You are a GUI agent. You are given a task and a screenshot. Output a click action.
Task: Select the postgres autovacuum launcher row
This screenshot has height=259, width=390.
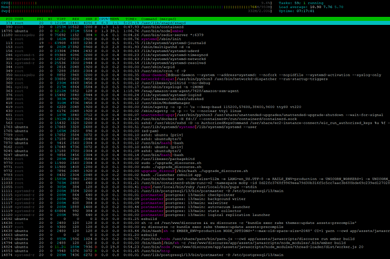click(x=195, y=207)
